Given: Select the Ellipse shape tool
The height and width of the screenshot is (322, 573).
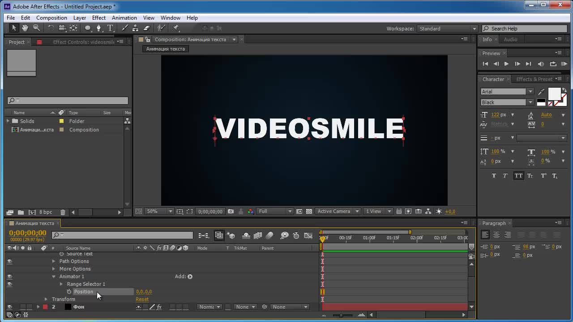Looking at the screenshot, I should click(88, 28).
